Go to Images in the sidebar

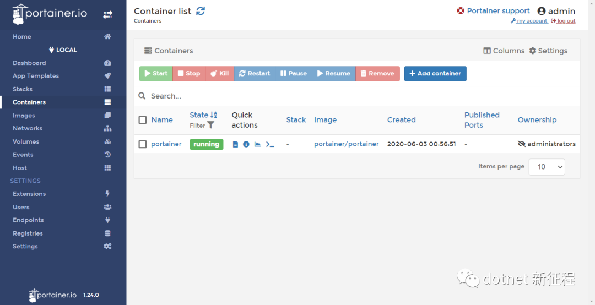point(24,116)
